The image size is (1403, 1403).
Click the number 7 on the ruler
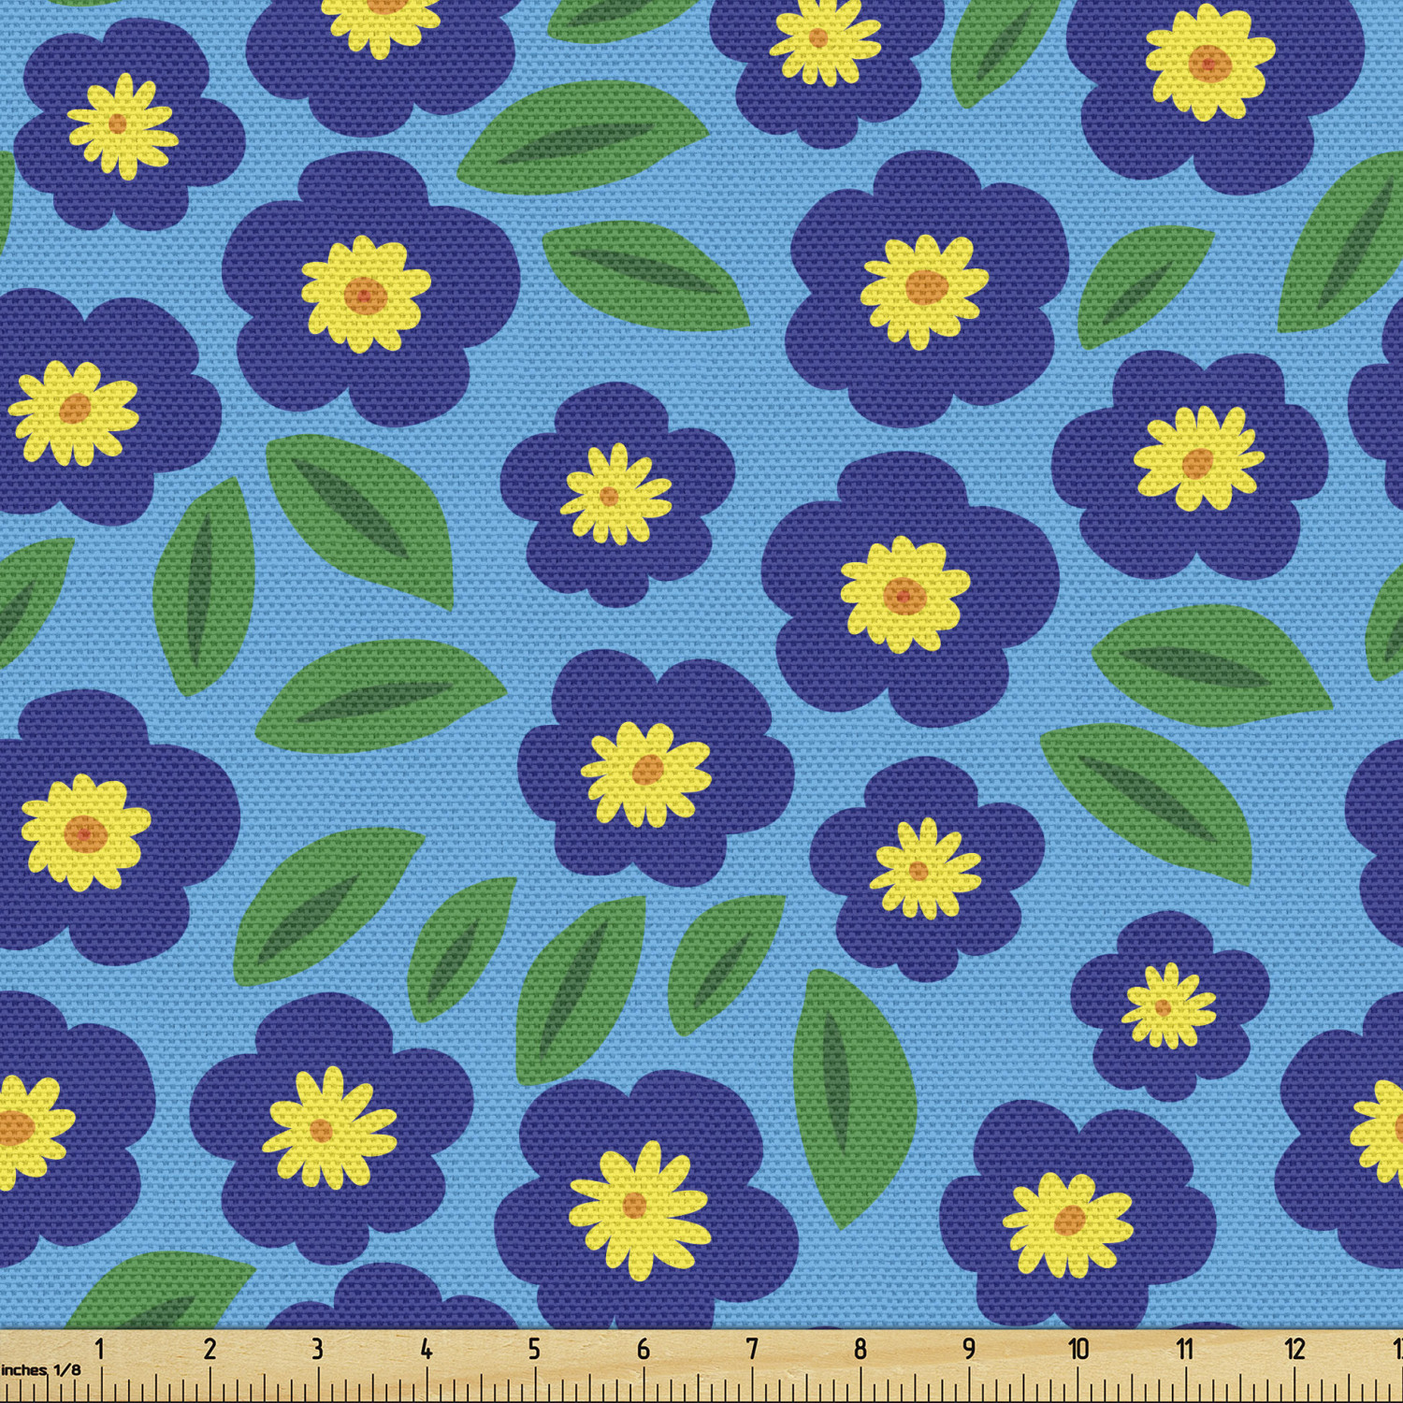pos(752,1349)
